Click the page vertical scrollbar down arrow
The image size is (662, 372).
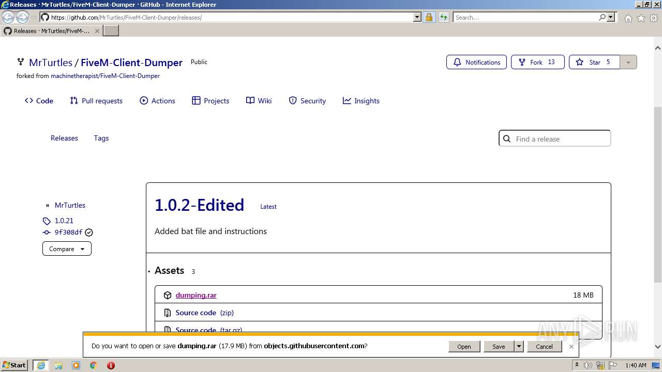pyautogui.click(x=658, y=347)
